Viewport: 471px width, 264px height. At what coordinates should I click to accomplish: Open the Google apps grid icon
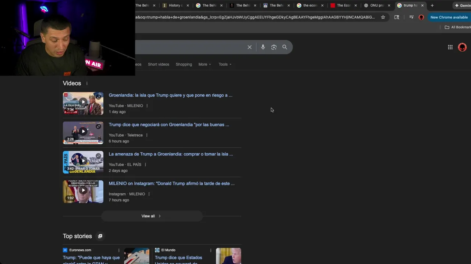pos(450,47)
